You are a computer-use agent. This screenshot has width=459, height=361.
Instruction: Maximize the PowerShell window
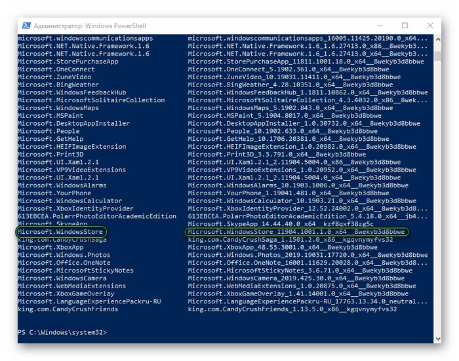click(x=405, y=26)
